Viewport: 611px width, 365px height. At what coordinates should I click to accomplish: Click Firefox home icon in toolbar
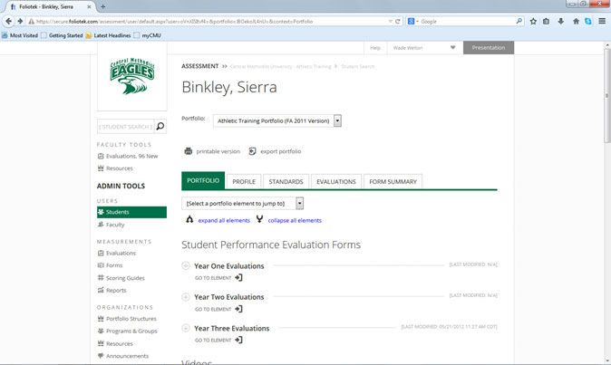(x=575, y=21)
